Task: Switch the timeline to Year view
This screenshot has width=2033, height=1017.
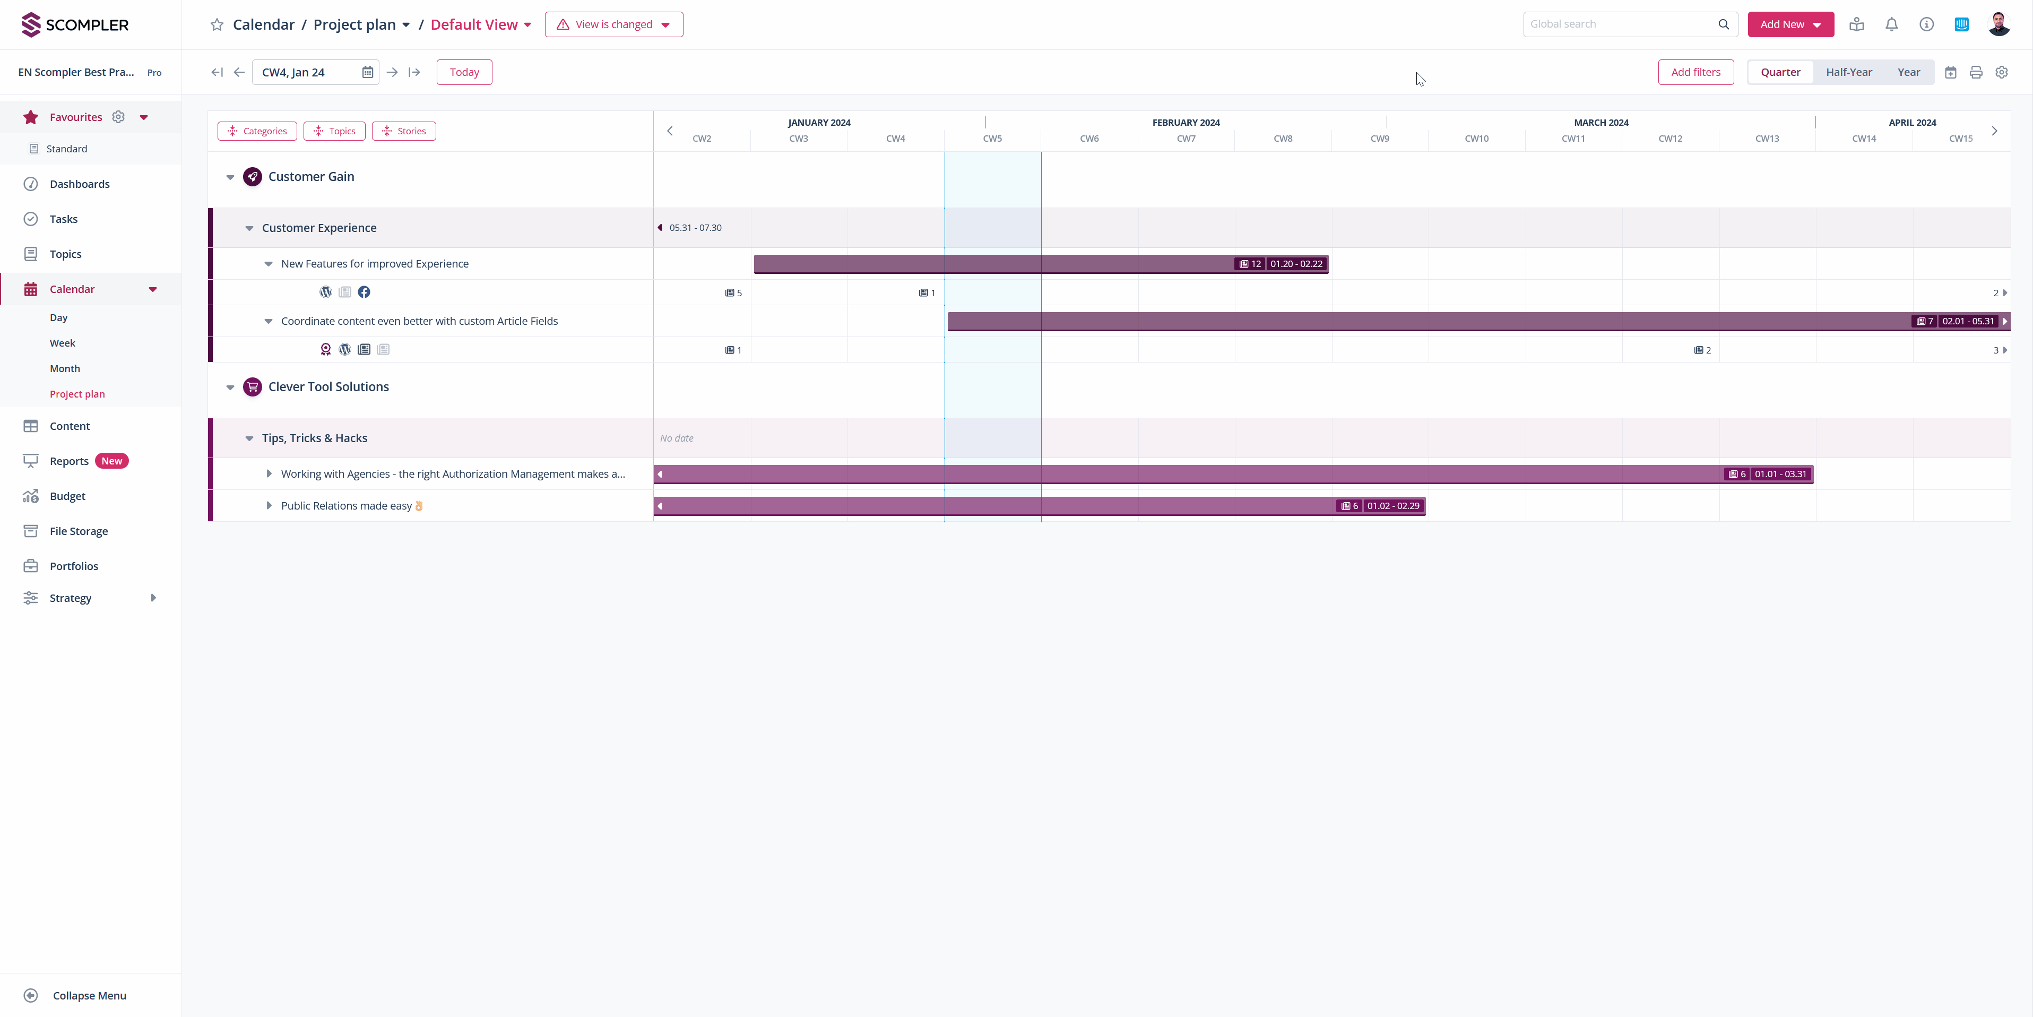Action: coord(1910,72)
